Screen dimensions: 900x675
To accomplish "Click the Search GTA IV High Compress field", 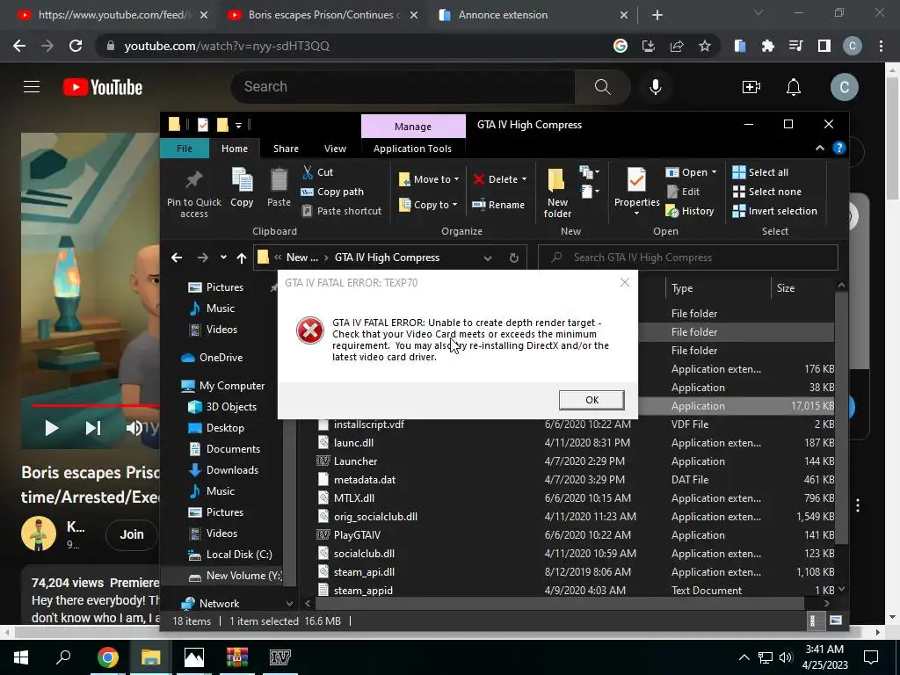I will tap(687, 258).
